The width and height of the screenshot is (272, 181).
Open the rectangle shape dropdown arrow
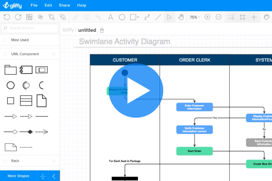click(138, 17)
